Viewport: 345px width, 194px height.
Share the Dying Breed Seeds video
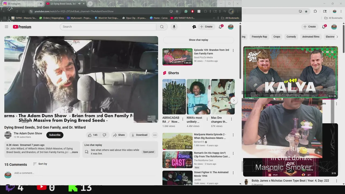pos(119,135)
